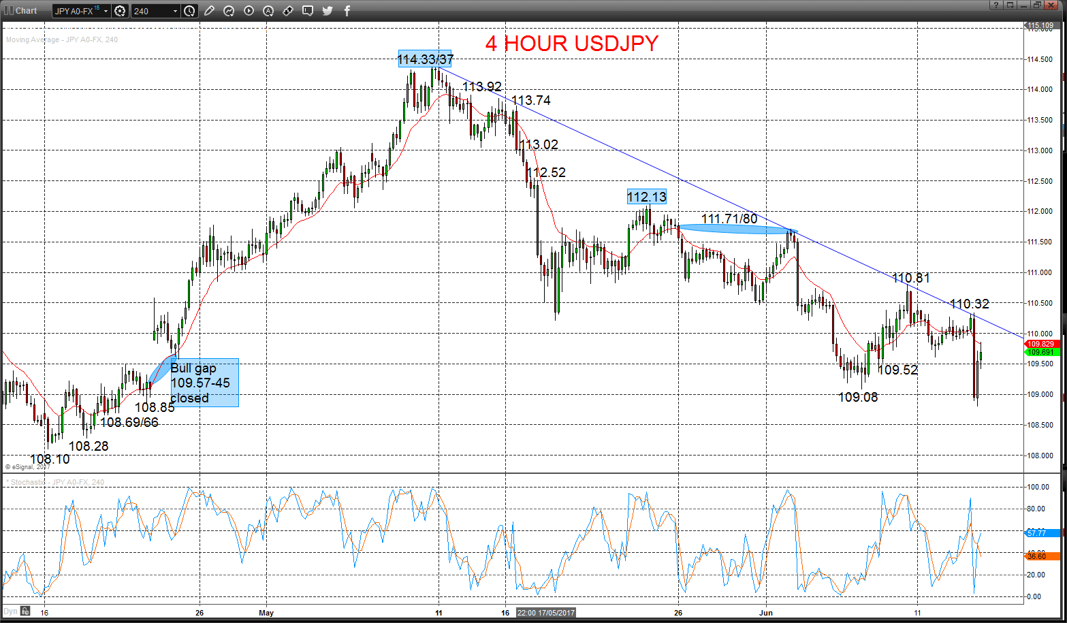Click the red 109.829 price marker
This screenshot has height=623, width=1067.
pos(1042,344)
